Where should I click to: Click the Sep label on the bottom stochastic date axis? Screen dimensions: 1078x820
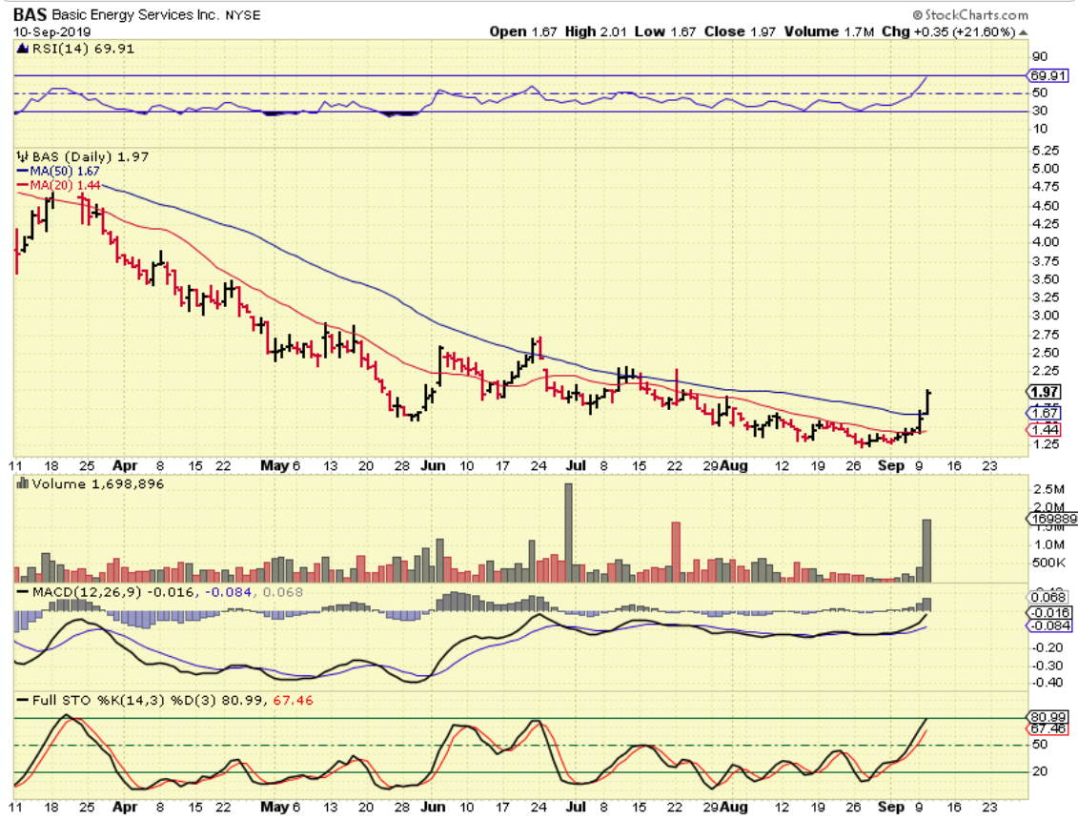click(x=892, y=807)
